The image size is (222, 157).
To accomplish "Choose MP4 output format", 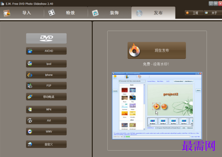I will 46,109.
